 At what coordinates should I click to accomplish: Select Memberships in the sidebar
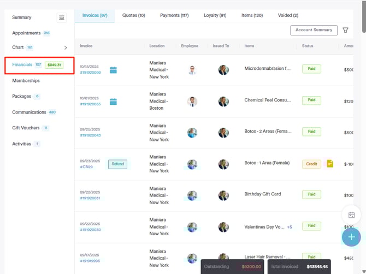click(x=26, y=81)
